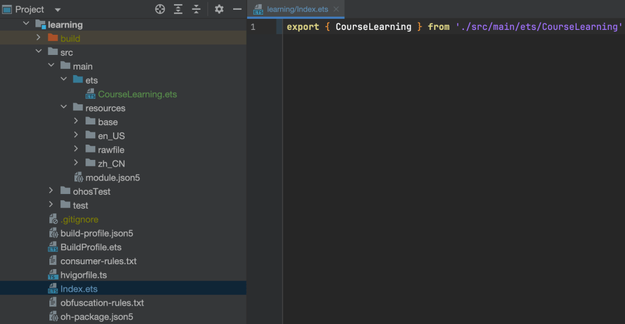Collapse the resources folder
The height and width of the screenshot is (324, 625).
(x=63, y=108)
